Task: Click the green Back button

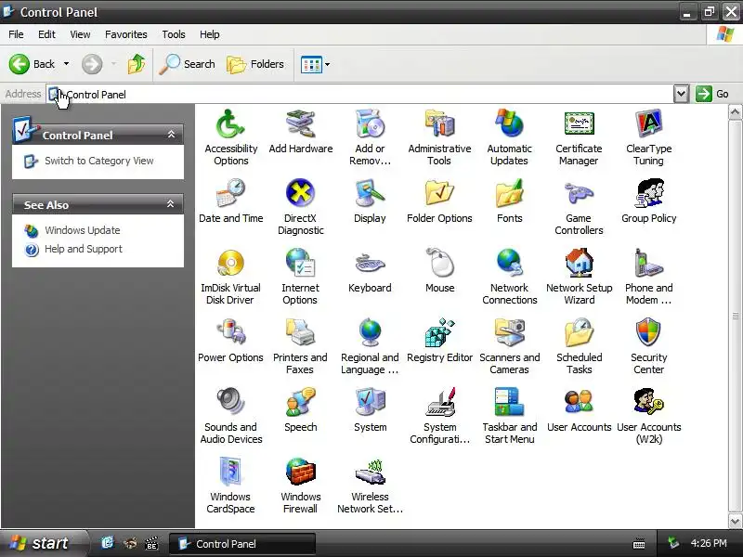Action: (x=32, y=64)
